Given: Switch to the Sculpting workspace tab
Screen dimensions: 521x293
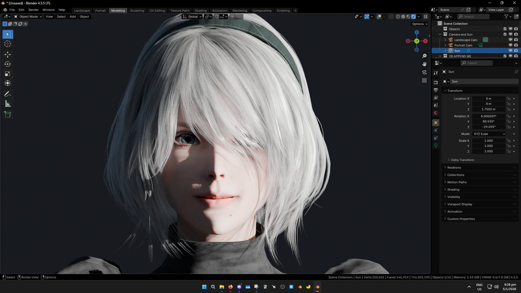Looking at the screenshot, I should [x=137, y=10].
